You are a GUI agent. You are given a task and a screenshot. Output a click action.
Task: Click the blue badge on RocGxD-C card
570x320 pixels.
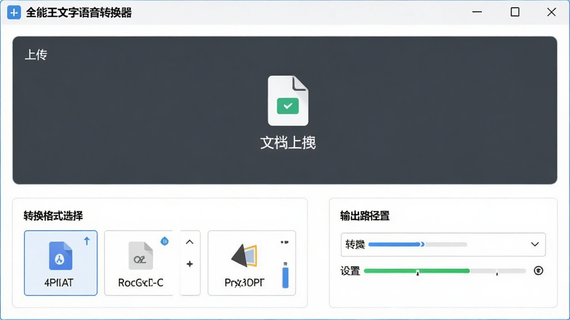(165, 241)
